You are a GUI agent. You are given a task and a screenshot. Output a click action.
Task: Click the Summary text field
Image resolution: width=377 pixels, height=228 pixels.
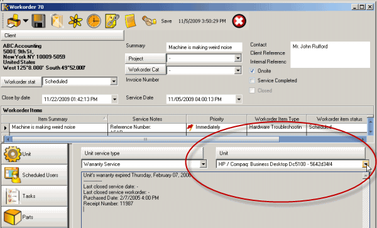[x=204, y=47]
